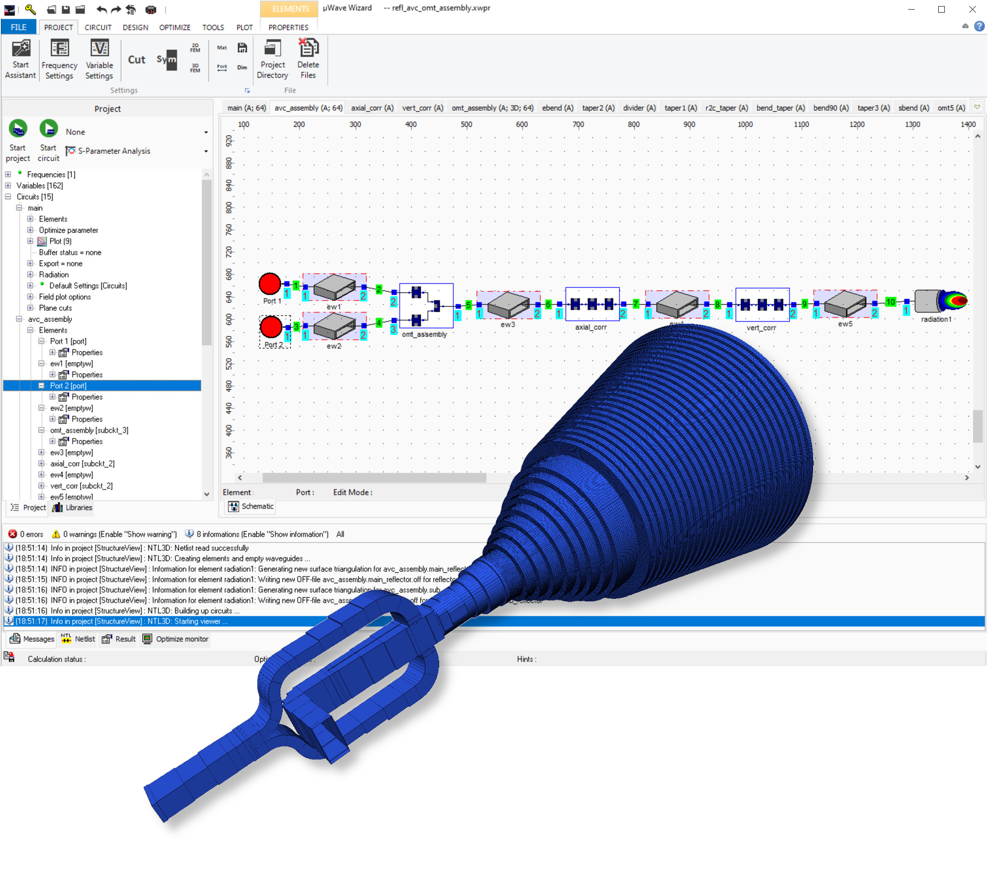
Task: Click the schematic horizontal scrollbar thumb
Action: click(x=374, y=477)
